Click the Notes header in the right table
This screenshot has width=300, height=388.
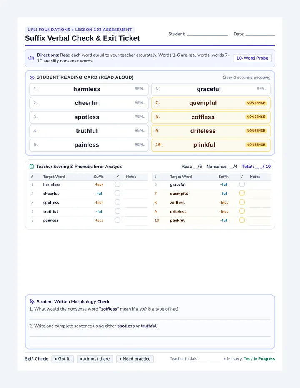point(255,177)
